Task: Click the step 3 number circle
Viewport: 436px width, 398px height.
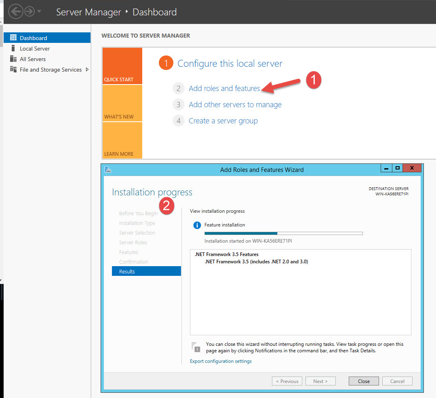Action: (179, 105)
